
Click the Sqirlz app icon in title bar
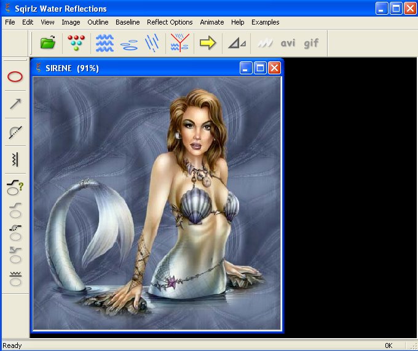(x=8, y=8)
